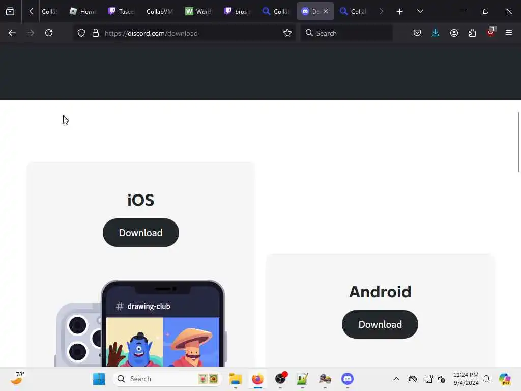Viewport: 521px width, 391px height.
Task: Open the Firefox application menu
Action: [509, 33]
